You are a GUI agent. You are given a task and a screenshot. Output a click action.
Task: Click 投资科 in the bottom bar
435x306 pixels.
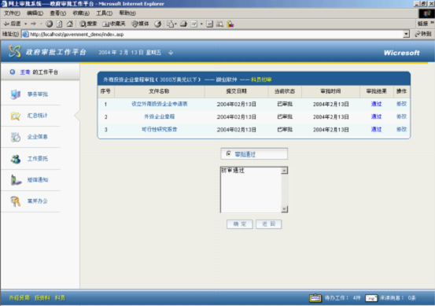click(x=42, y=298)
